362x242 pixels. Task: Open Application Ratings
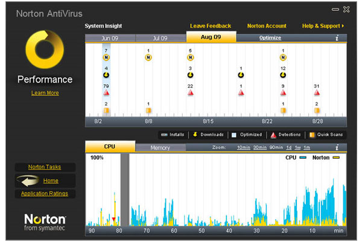pos(45,194)
